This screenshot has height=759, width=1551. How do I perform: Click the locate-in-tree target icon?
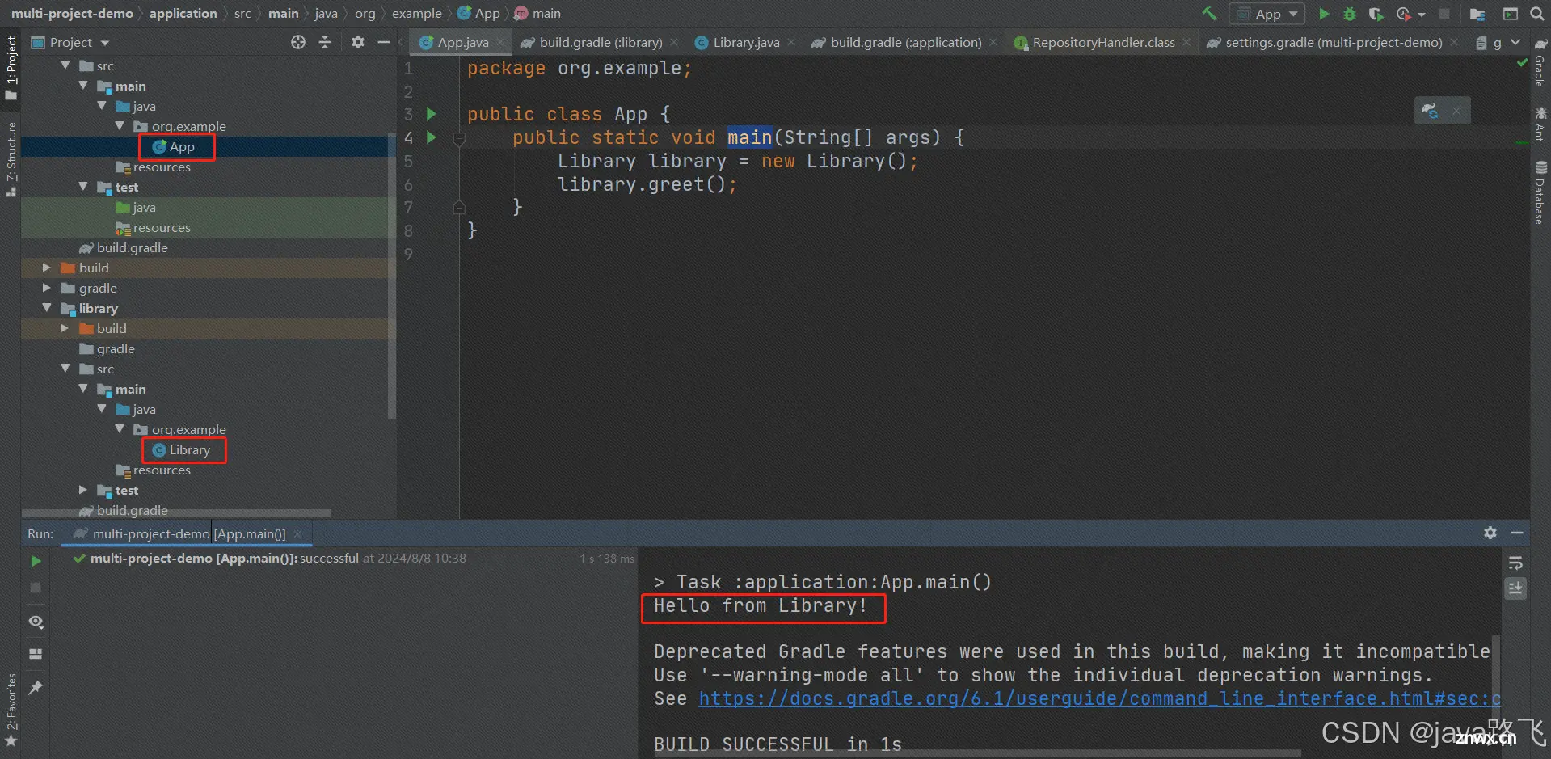tap(298, 42)
